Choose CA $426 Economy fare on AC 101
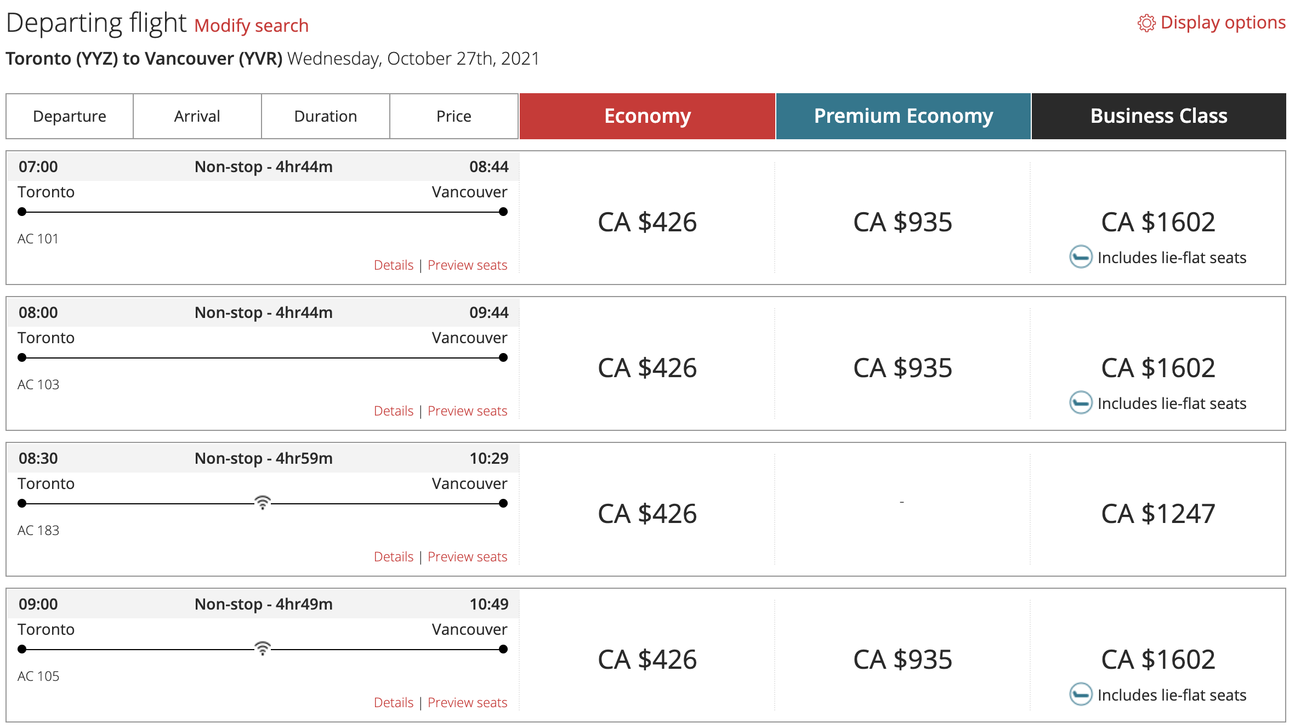Screen dimensions: 1295x728 click(647, 222)
